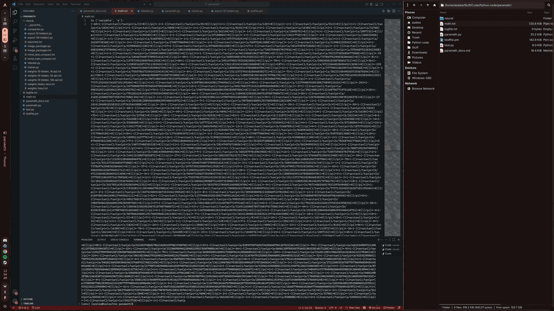This screenshot has height=311, width=554.
Task: Click the file manager search icon
Action: tap(548, 5)
